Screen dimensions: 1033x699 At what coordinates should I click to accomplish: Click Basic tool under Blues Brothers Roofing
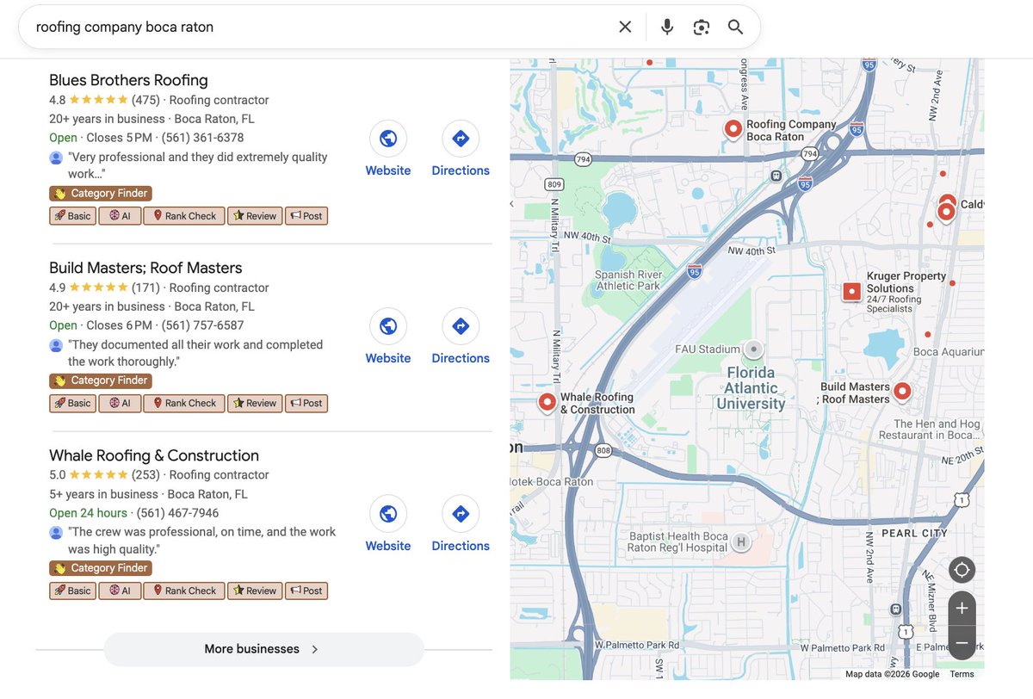(x=72, y=216)
